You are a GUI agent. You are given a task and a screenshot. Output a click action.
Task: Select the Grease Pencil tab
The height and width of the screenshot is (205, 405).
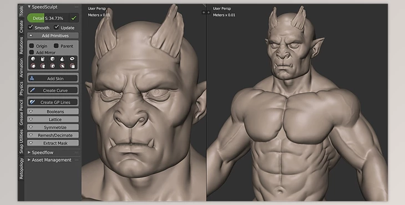click(x=21, y=112)
